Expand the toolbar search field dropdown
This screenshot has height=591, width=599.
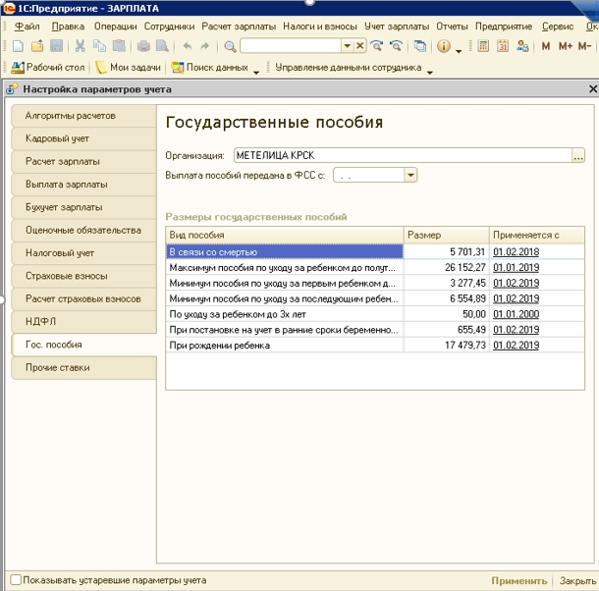click(348, 46)
